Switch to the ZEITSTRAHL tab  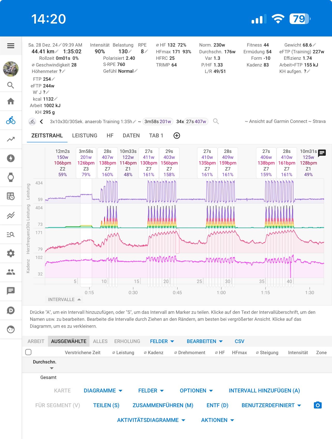(x=47, y=136)
